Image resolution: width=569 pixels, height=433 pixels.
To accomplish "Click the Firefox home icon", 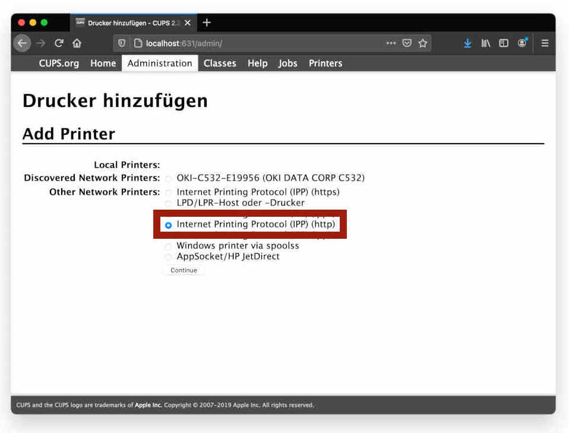I will pyautogui.click(x=77, y=43).
